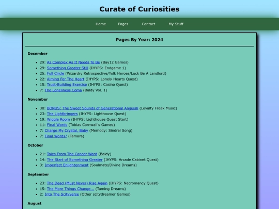The image size is (279, 209).
Task: Click the (Taming Dreams) description text
Action: click(x=111, y=189)
